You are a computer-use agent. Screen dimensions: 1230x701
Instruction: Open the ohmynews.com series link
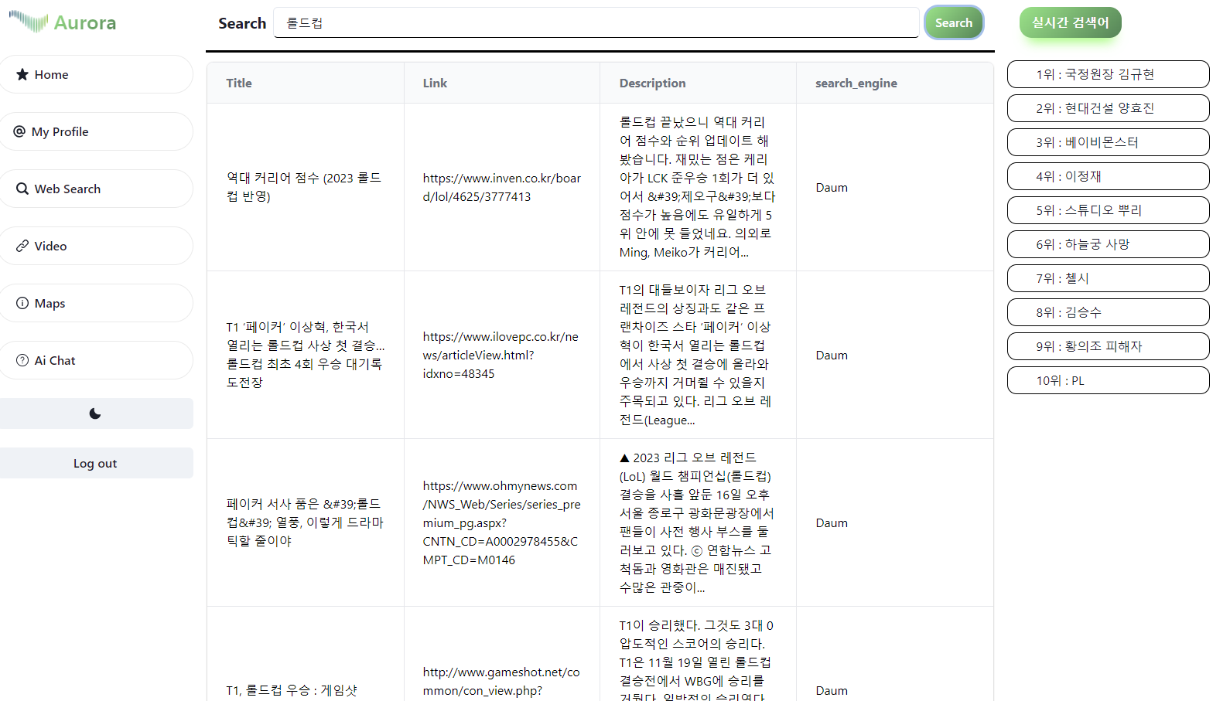pos(501,522)
